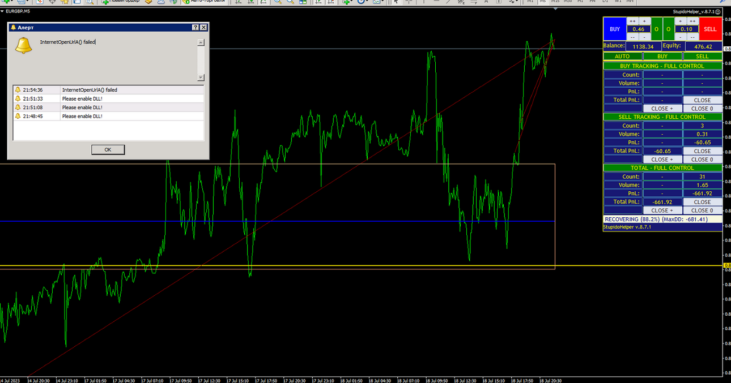Click the 'TOTAL - FULL CONTROL' header
Screen dimensions: 731x383
(x=662, y=168)
